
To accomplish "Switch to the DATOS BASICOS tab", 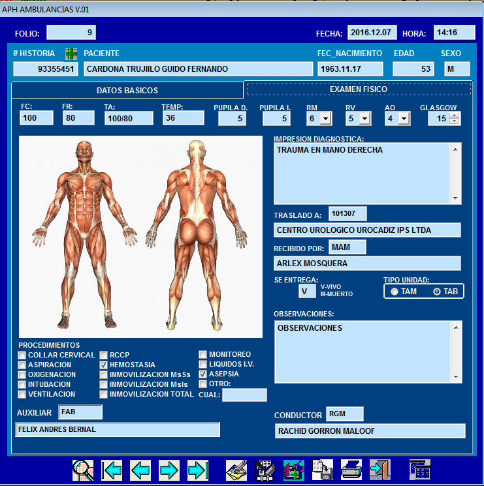I will click(127, 91).
